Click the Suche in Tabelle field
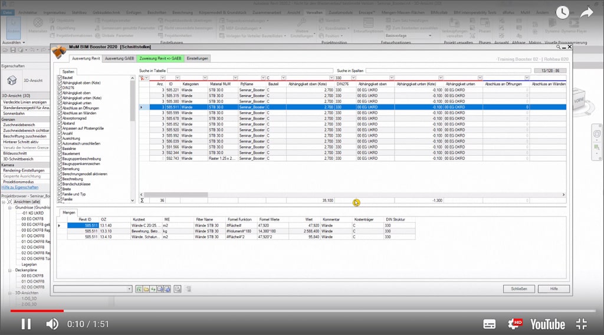 (250, 71)
